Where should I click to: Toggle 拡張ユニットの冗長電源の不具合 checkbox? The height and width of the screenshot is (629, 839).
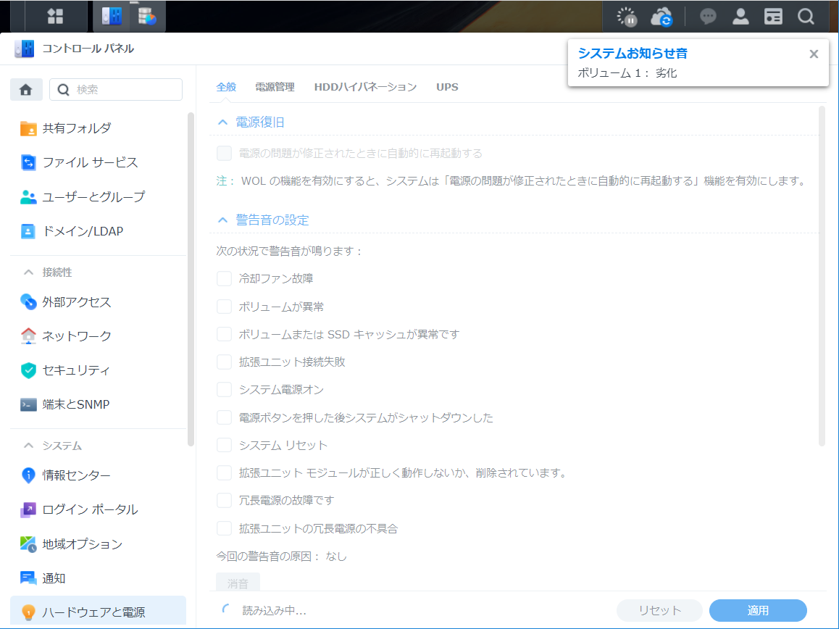pos(224,528)
